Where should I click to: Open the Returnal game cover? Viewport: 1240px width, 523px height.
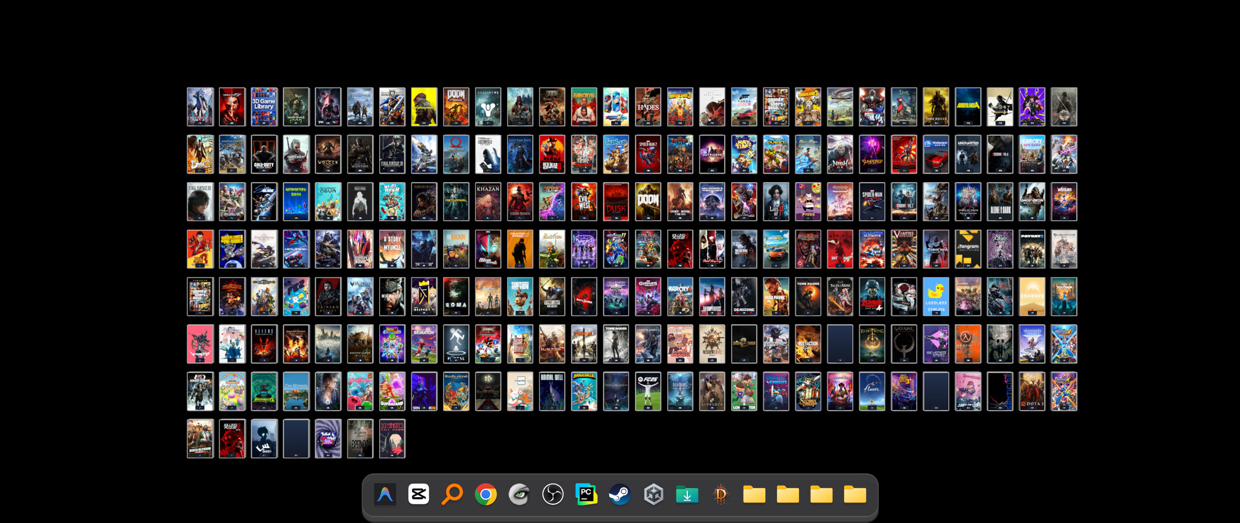456,201
